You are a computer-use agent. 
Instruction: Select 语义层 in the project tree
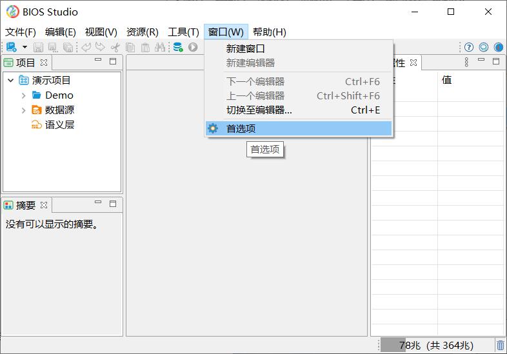click(53, 125)
